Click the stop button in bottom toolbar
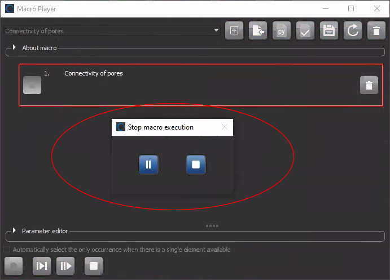 click(94, 266)
